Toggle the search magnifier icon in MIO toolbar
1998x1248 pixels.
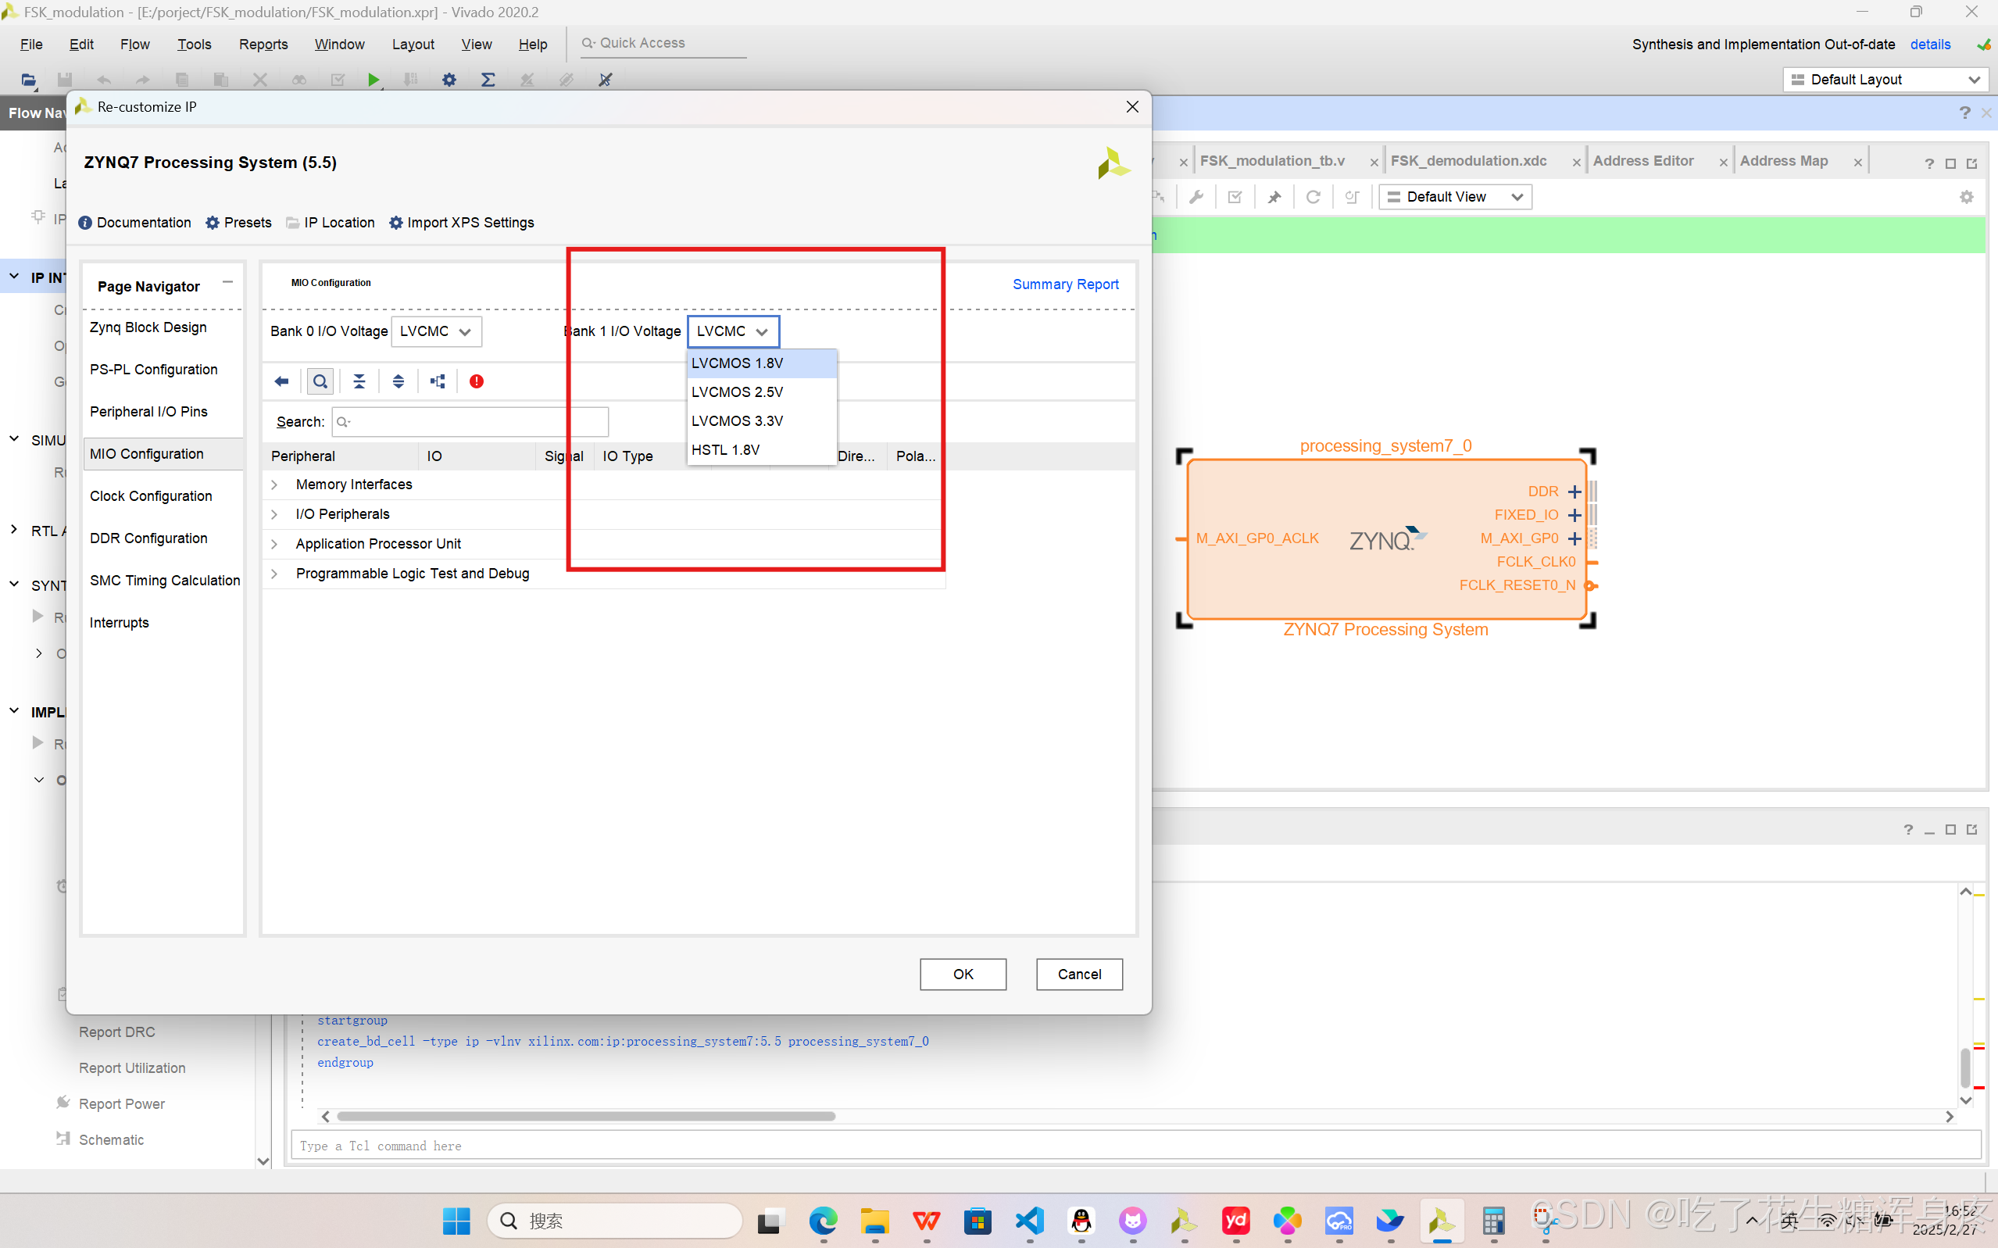320,381
